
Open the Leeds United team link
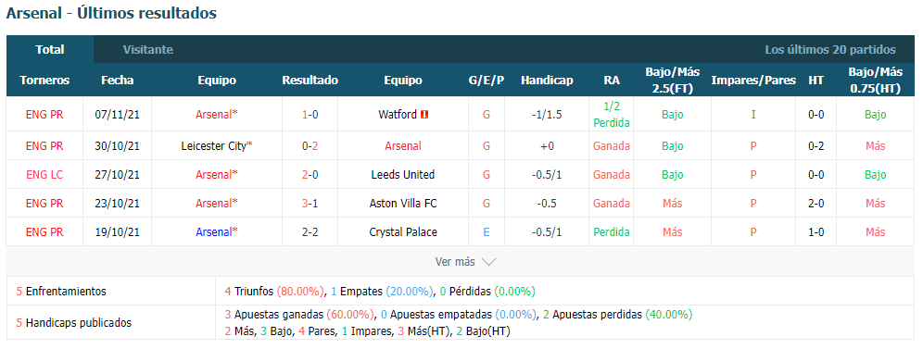click(403, 174)
